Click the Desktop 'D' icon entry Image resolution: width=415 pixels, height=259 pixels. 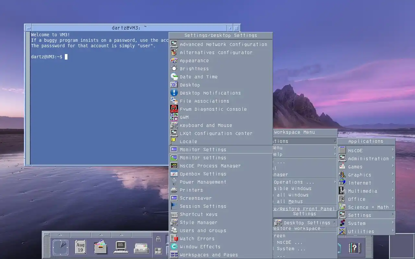[174, 84]
